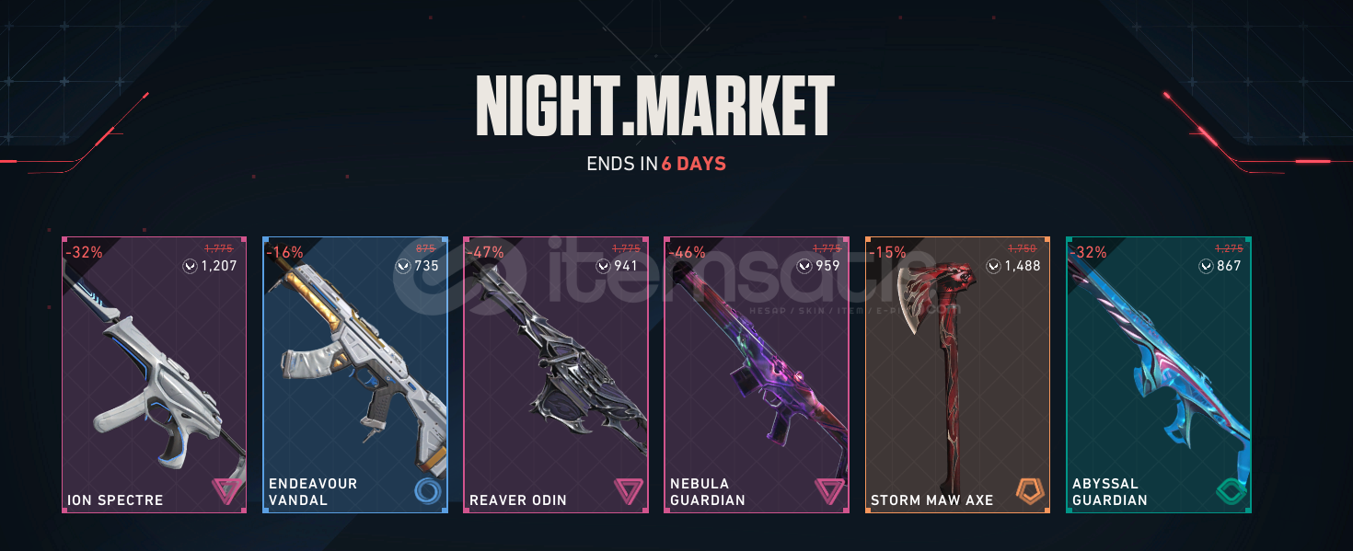Viewport: 1353px width, 551px height.
Task: Click the VP currency icon beside 1,488
Action: (993, 266)
